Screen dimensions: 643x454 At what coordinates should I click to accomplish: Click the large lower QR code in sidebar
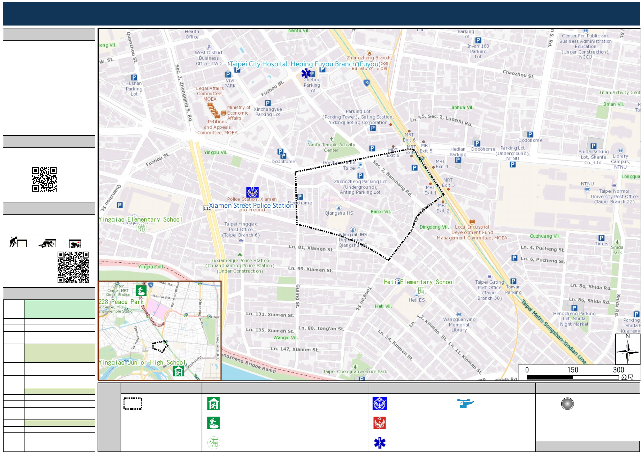point(73,267)
